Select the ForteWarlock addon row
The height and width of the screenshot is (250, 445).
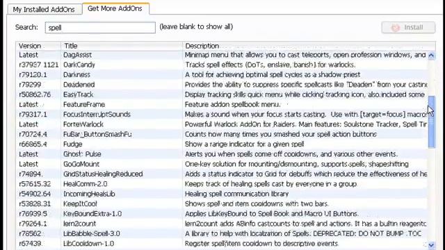[x=222, y=124]
